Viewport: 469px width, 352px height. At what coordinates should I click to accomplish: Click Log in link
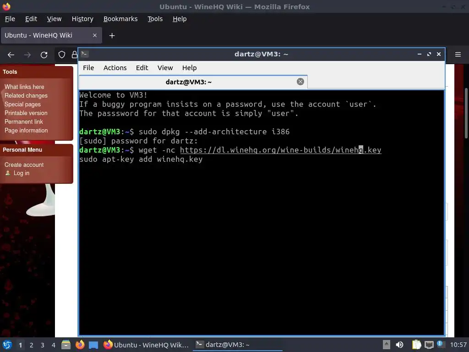[x=21, y=173]
